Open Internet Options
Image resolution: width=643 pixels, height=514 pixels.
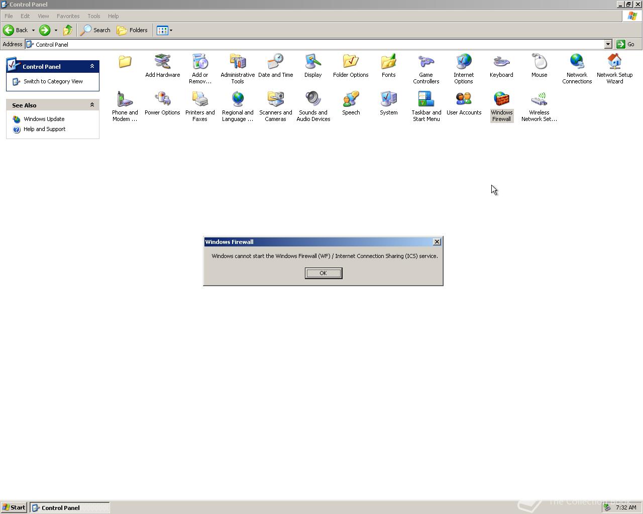pos(464,69)
